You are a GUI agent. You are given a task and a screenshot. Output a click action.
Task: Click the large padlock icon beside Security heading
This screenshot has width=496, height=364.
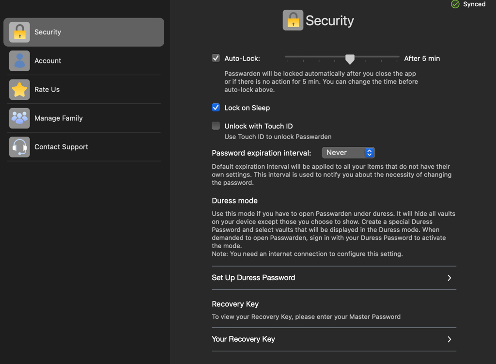tap(293, 20)
